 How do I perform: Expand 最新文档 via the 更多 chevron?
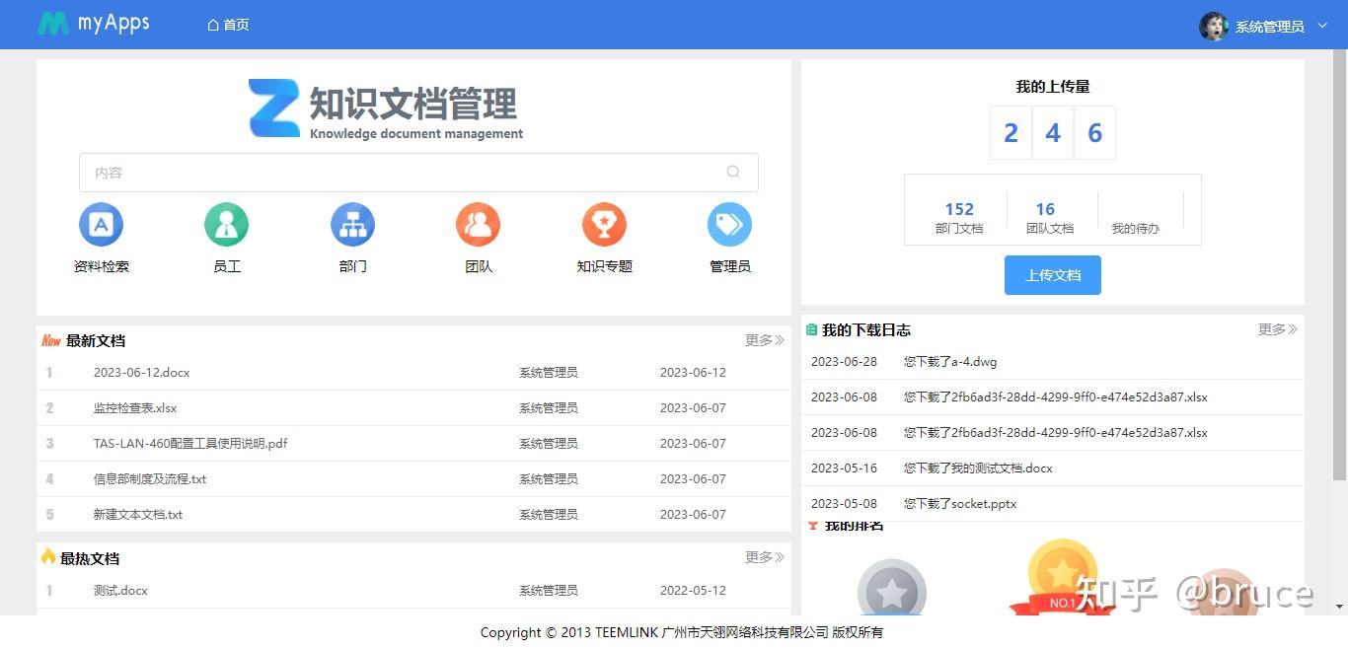pos(762,340)
